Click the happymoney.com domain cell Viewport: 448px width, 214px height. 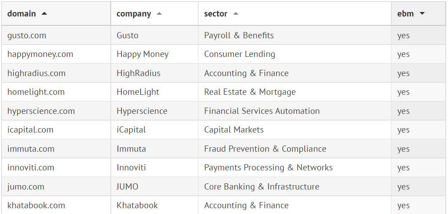point(40,54)
